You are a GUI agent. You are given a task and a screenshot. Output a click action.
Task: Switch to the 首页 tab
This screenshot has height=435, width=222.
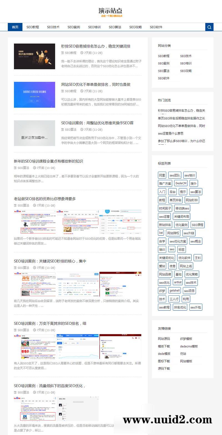click(15, 27)
